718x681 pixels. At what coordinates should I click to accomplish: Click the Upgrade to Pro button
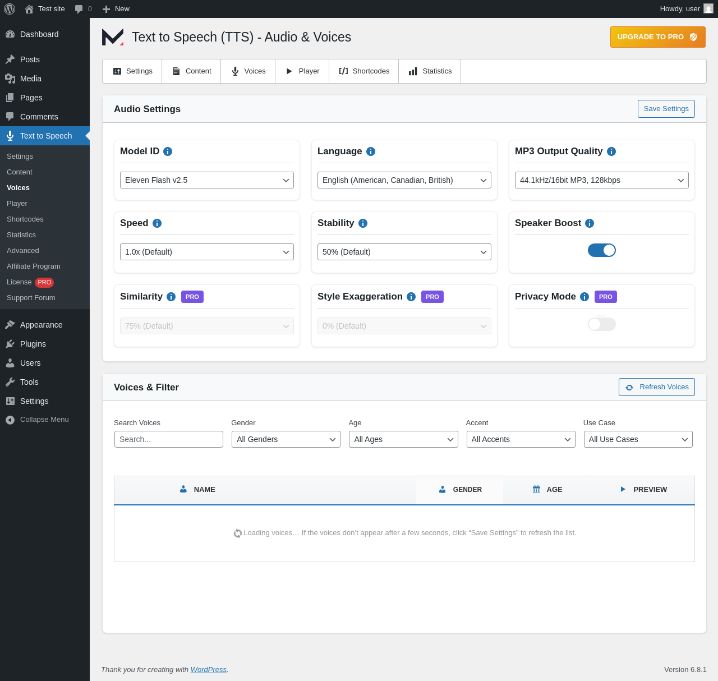(658, 37)
